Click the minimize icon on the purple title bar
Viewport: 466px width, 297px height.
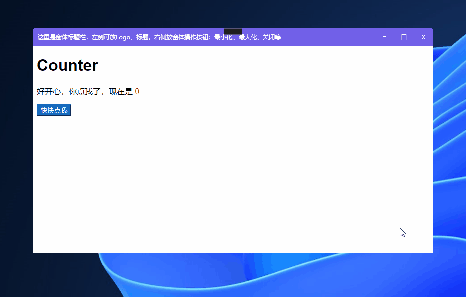[x=384, y=37]
